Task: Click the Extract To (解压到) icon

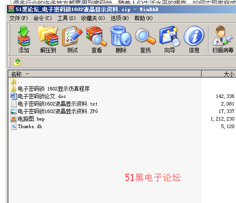Action: (x=48, y=36)
